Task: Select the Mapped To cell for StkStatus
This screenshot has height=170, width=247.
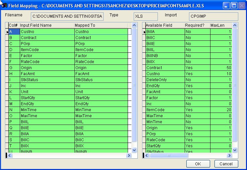Action: coord(101,80)
